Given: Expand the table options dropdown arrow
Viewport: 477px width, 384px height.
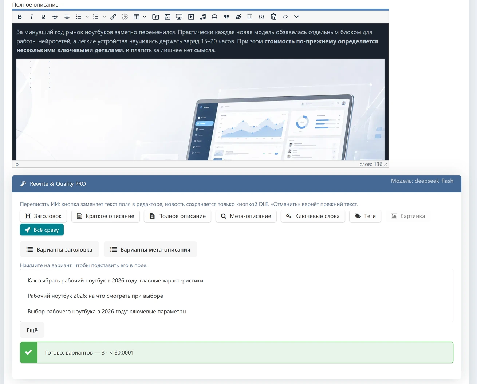Looking at the screenshot, I should pyautogui.click(x=145, y=17).
